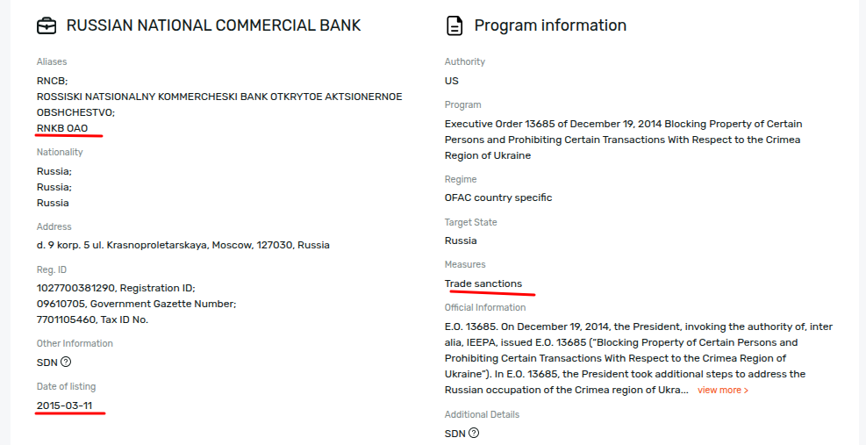Click the briefcase icon beside the bank name
This screenshot has width=866, height=445.
coord(47,25)
